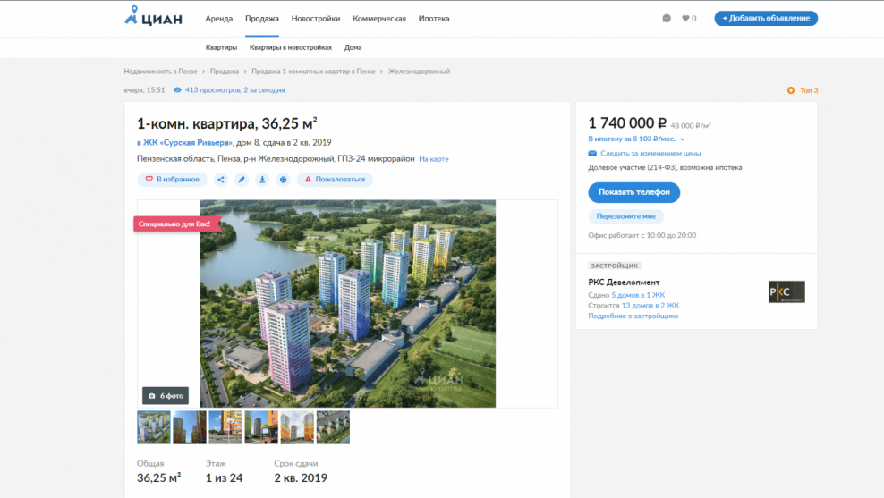
Task: Click Добавить объявление button
Action: (x=766, y=19)
